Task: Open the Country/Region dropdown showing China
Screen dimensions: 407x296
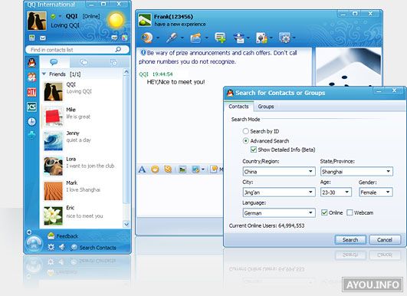Action: (x=279, y=171)
